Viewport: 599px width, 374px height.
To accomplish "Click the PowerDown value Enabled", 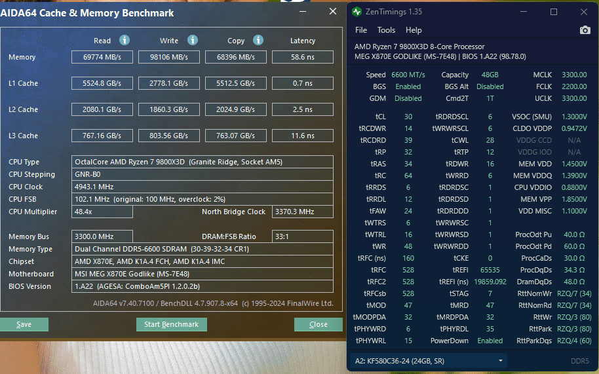I will point(490,341).
